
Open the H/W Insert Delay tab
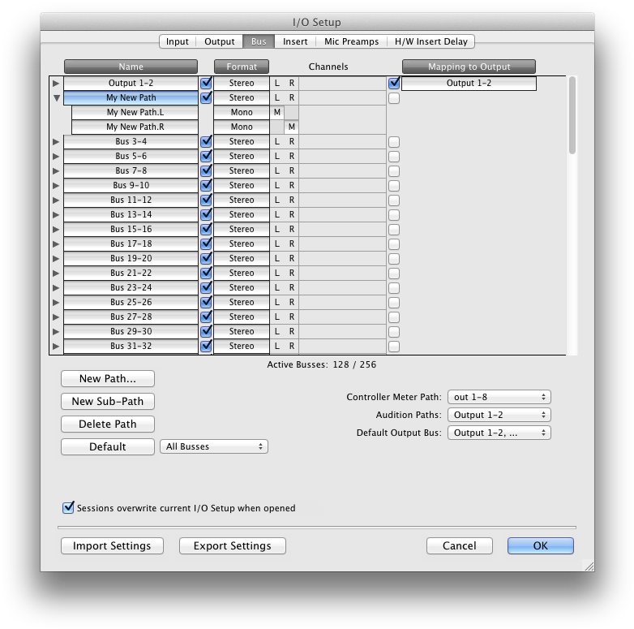point(431,41)
